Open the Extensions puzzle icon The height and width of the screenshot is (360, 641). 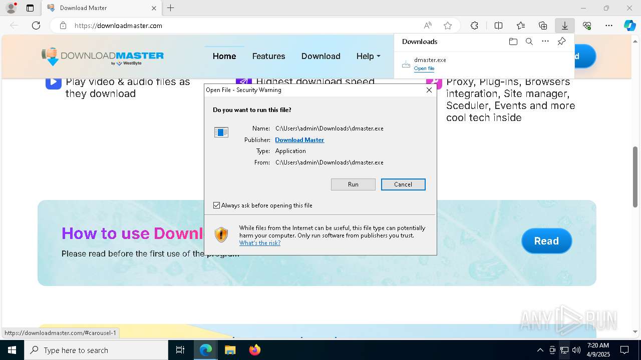[474, 25]
